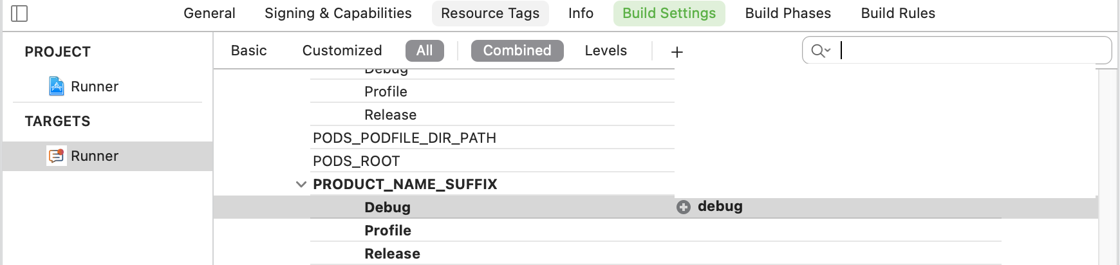Screen dimensions: 1120x265
Task: Select the Release row under PRODUCT_NAME_SUFFIX
Action: (x=392, y=253)
